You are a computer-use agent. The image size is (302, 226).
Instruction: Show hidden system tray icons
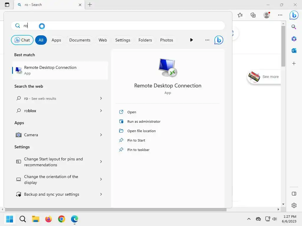click(x=249, y=219)
